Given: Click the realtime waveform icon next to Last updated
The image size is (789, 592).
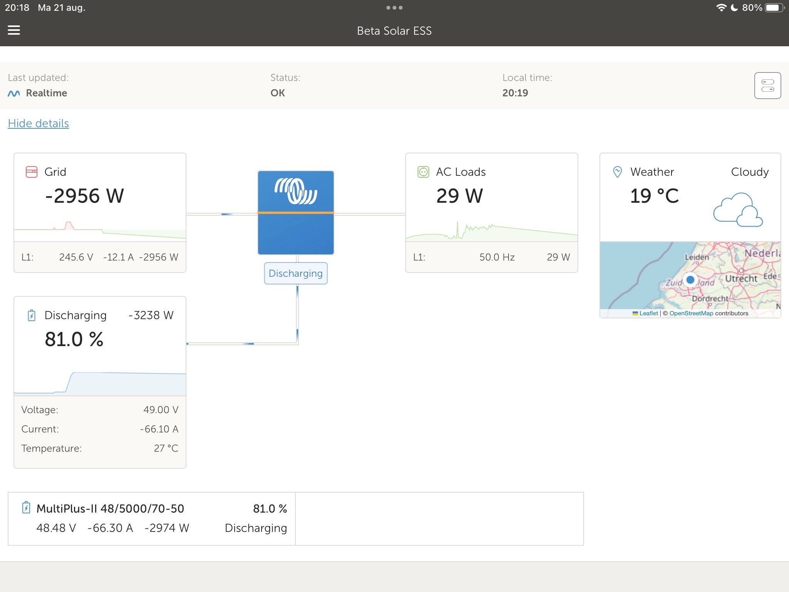Looking at the screenshot, I should tap(13, 93).
